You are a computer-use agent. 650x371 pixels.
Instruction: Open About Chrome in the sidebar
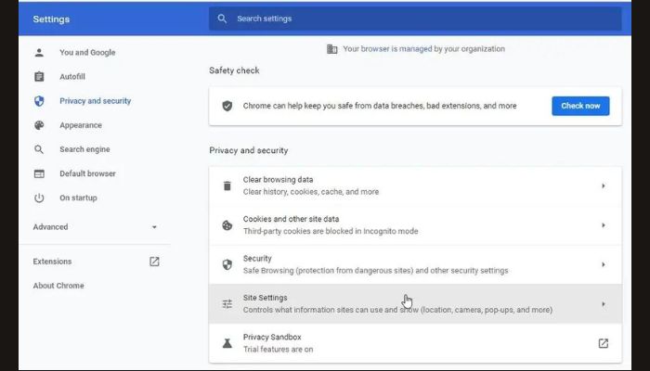click(58, 286)
